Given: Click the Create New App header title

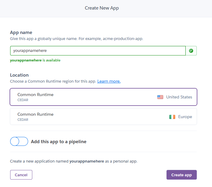Looking at the screenshot, I should pos(102,8).
